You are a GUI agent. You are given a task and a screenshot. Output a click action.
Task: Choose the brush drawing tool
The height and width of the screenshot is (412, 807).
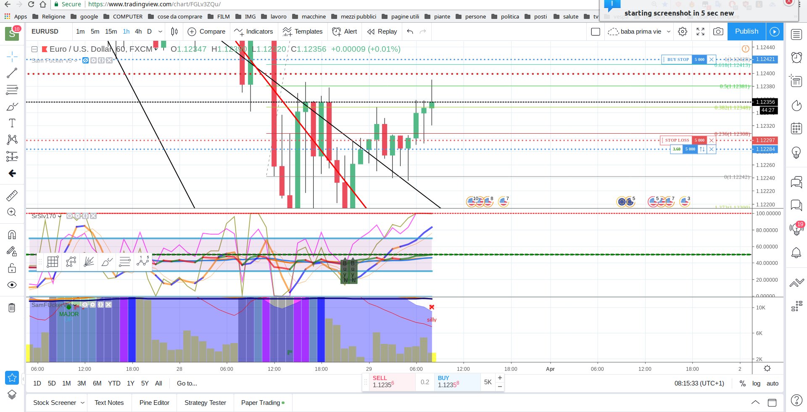point(12,106)
